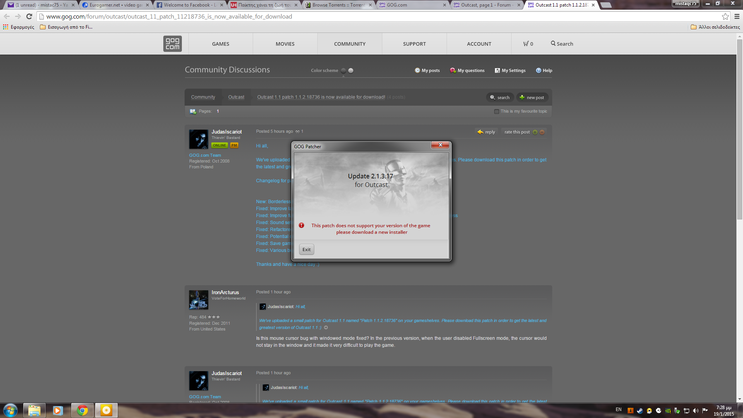Click IronArcturus's avatar
This screenshot has width=743, height=418.
(199, 300)
